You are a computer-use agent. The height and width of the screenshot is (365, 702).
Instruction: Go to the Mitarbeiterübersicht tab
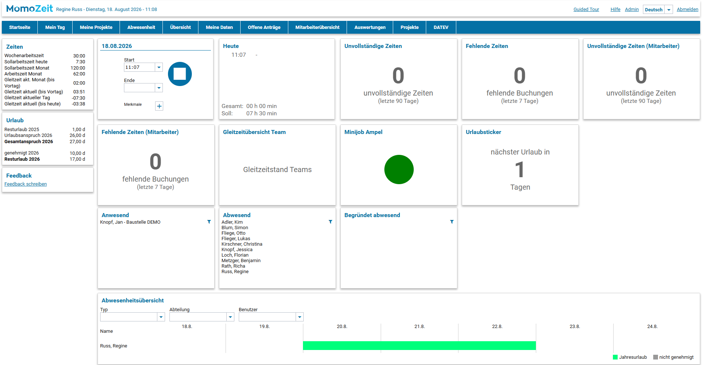[x=318, y=27]
